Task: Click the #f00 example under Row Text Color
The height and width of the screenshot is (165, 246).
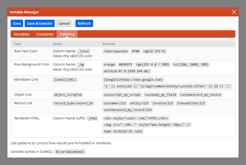Action: 135,51
